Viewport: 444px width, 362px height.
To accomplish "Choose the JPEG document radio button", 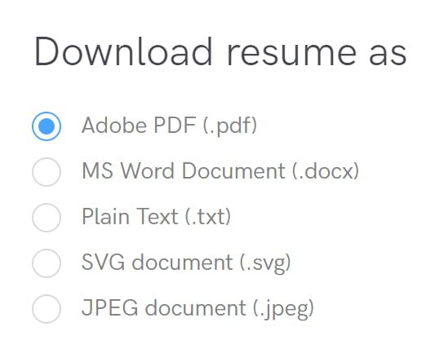I will [47, 309].
